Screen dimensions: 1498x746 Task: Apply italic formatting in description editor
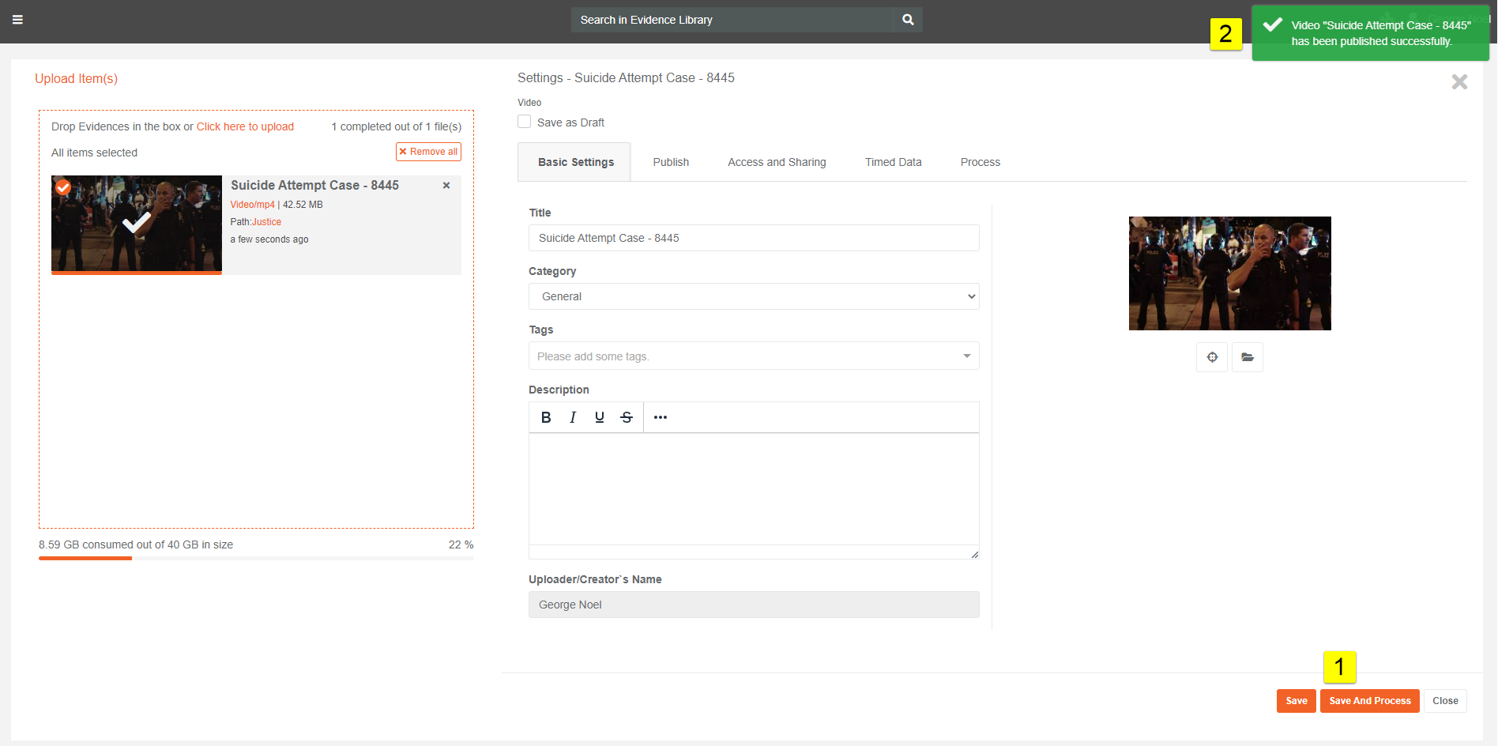pos(573,417)
